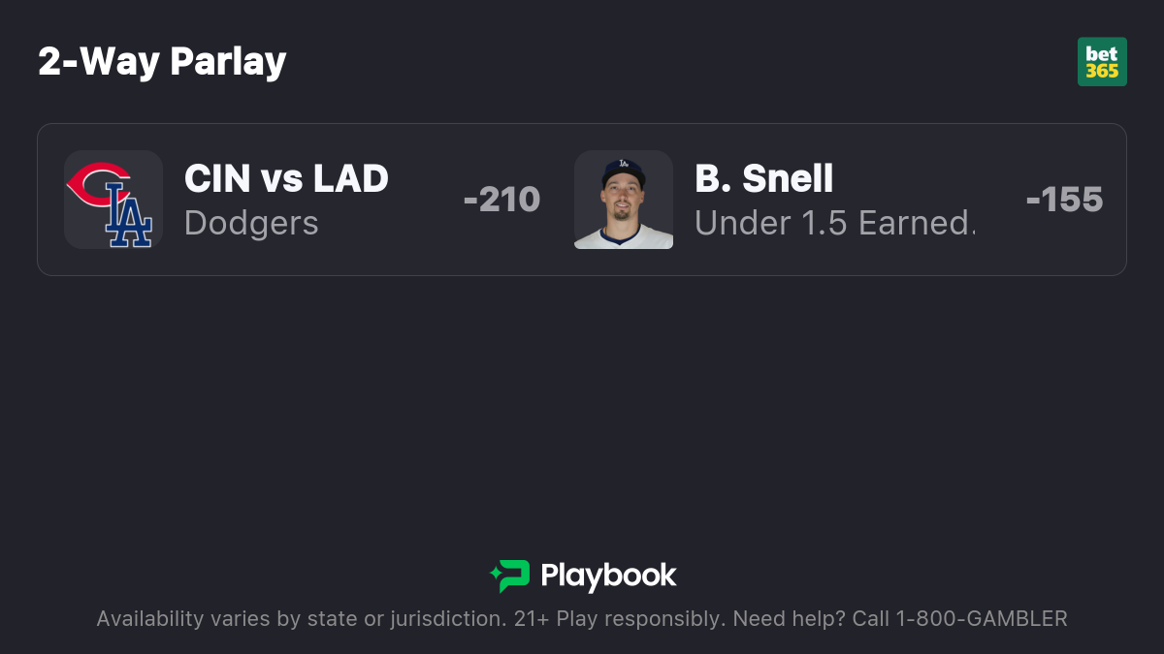1164x654 pixels.
Task: Open the Playbook wordmark
Action: point(608,576)
